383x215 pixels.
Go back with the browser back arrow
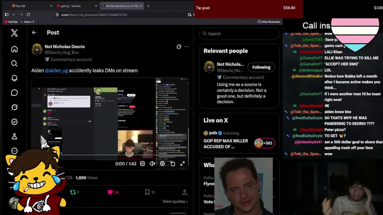tap(14, 15)
